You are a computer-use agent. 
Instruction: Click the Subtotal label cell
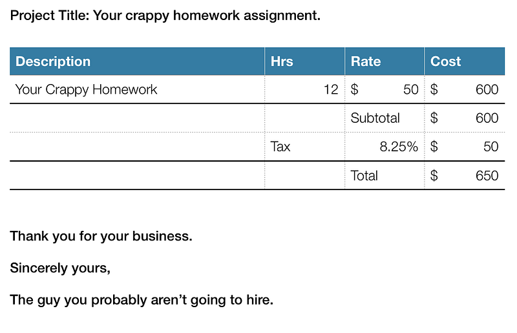(x=385, y=118)
